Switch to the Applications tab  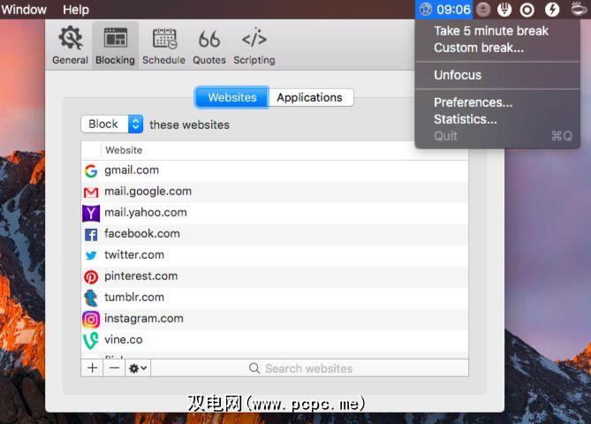pos(309,98)
